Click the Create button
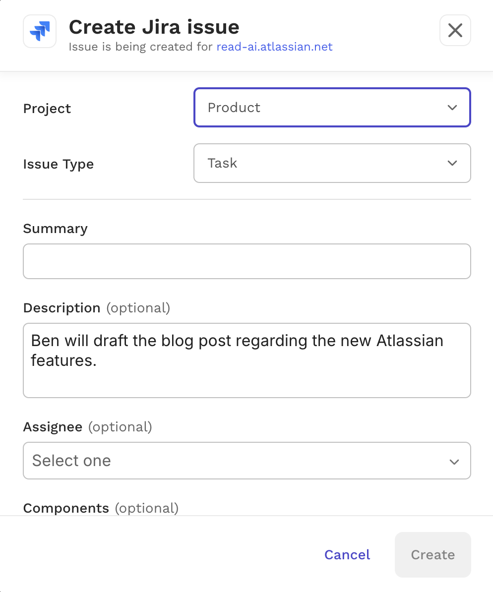493x592 pixels. click(x=432, y=555)
